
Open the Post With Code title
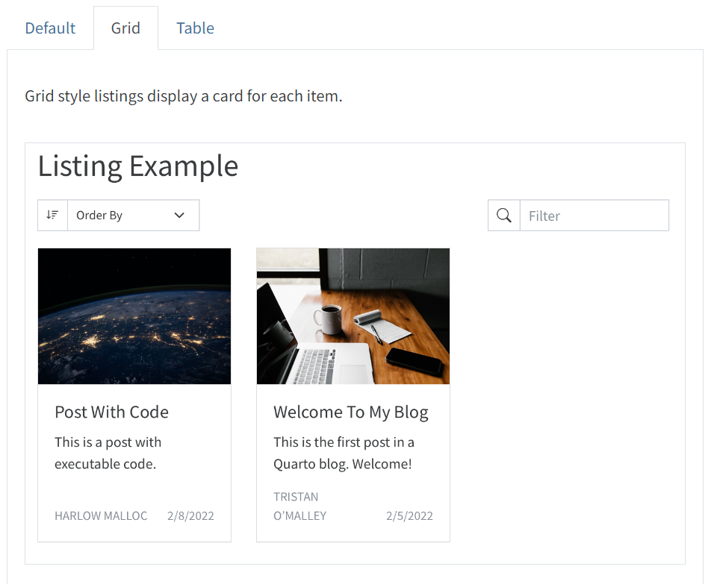pyautogui.click(x=112, y=412)
